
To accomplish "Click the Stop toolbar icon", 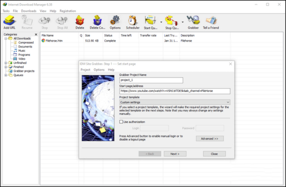I will (x=44, y=22).
